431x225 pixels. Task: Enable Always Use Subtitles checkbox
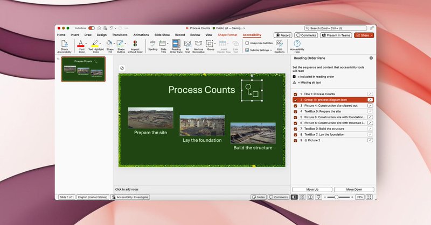[247, 43]
